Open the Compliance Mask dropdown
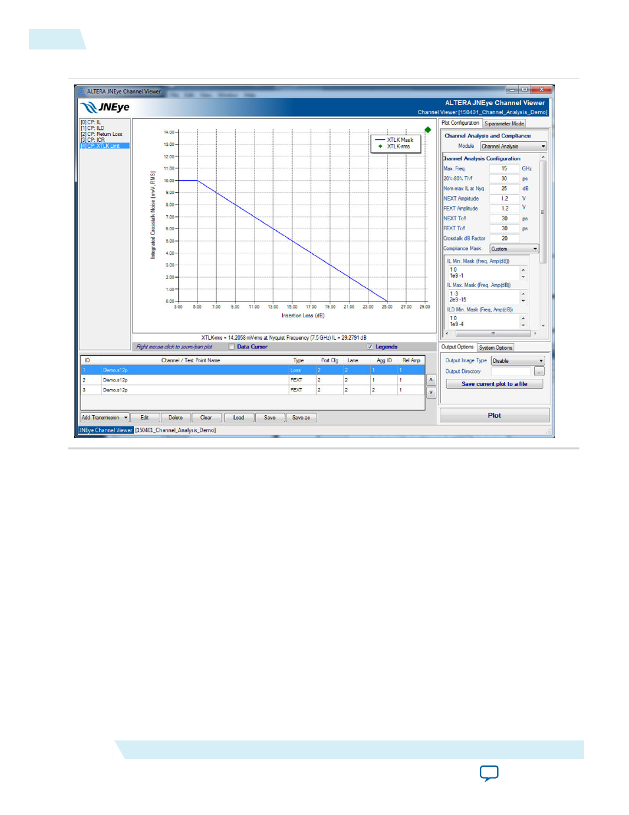 point(514,249)
